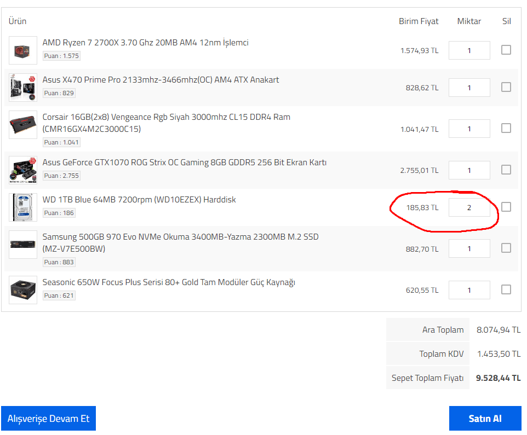Click the Sil column header
The width and height of the screenshot is (527, 435).
click(507, 21)
